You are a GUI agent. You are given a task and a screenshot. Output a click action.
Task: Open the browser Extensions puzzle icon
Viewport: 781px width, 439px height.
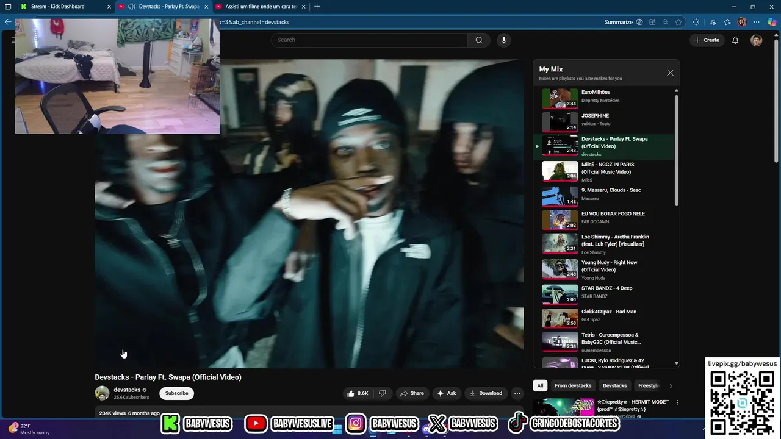(696, 22)
